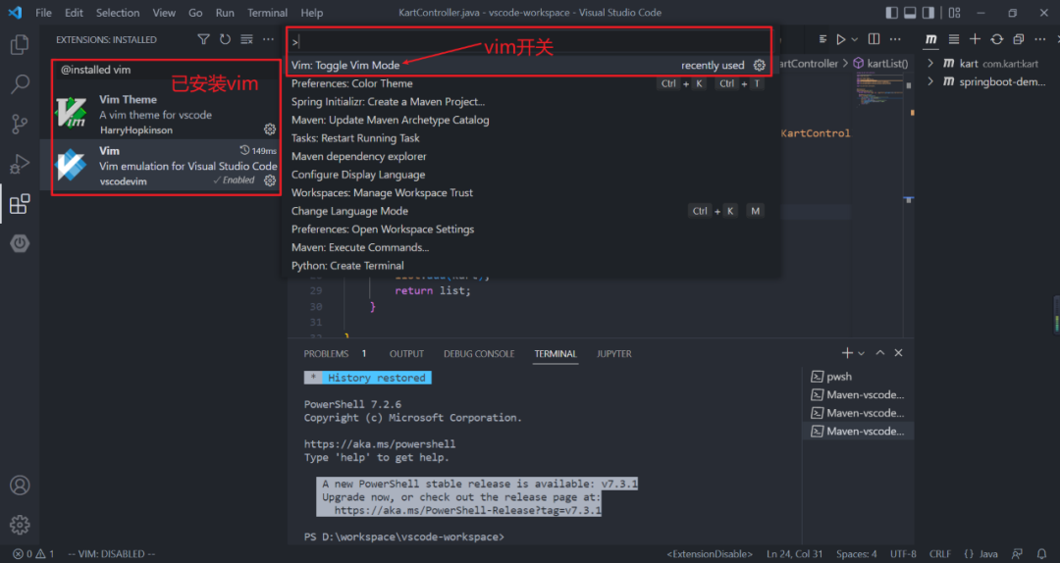Select Change Language Mode command

point(529,211)
